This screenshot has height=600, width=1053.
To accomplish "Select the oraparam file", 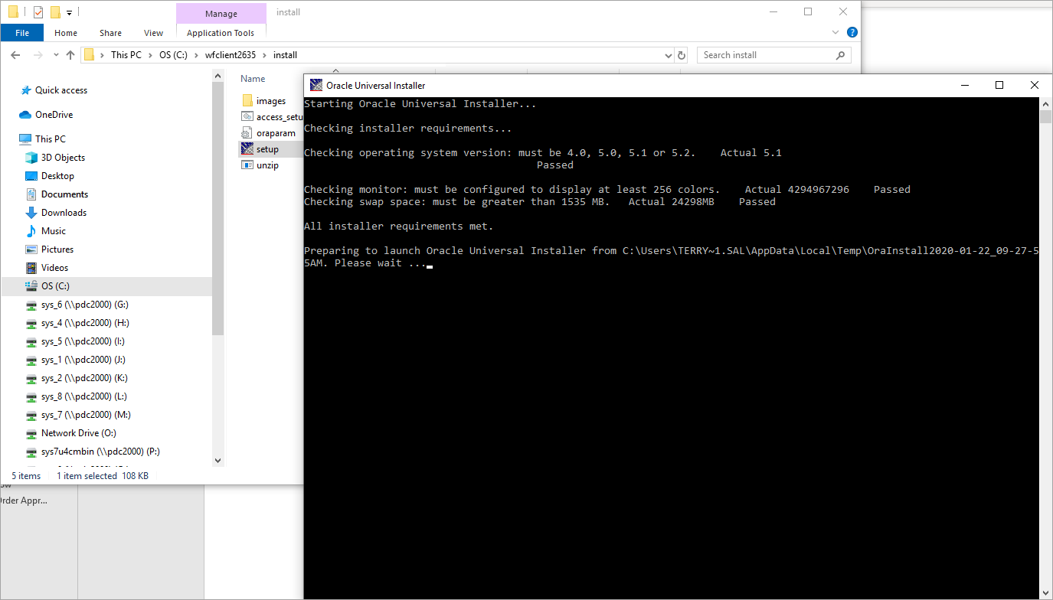I will click(275, 133).
